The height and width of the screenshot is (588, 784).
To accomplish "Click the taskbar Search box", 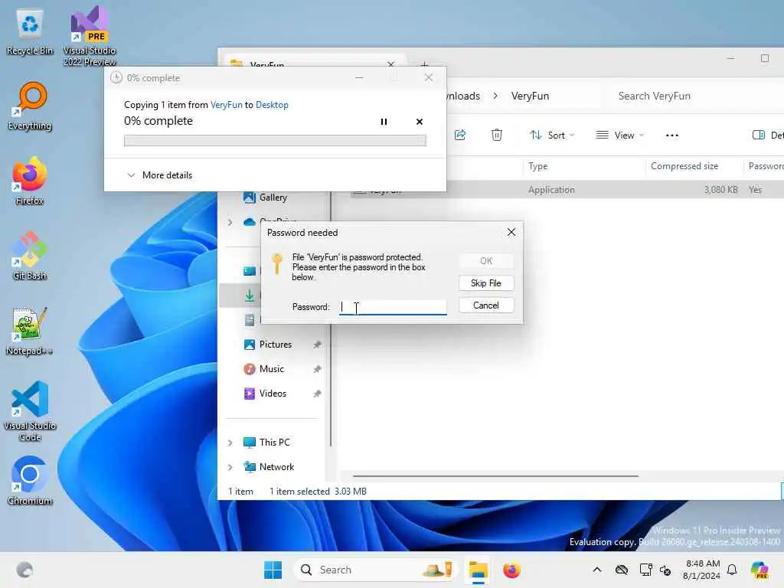I will (x=374, y=570).
